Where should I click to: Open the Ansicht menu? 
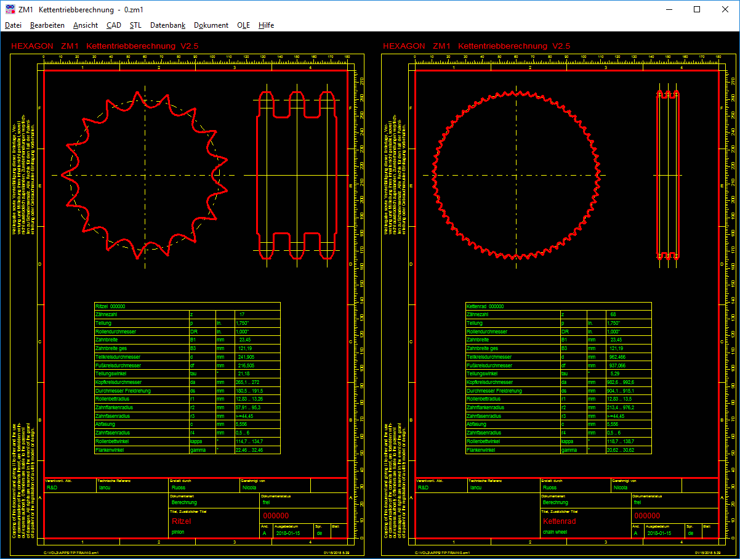coord(85,25)
